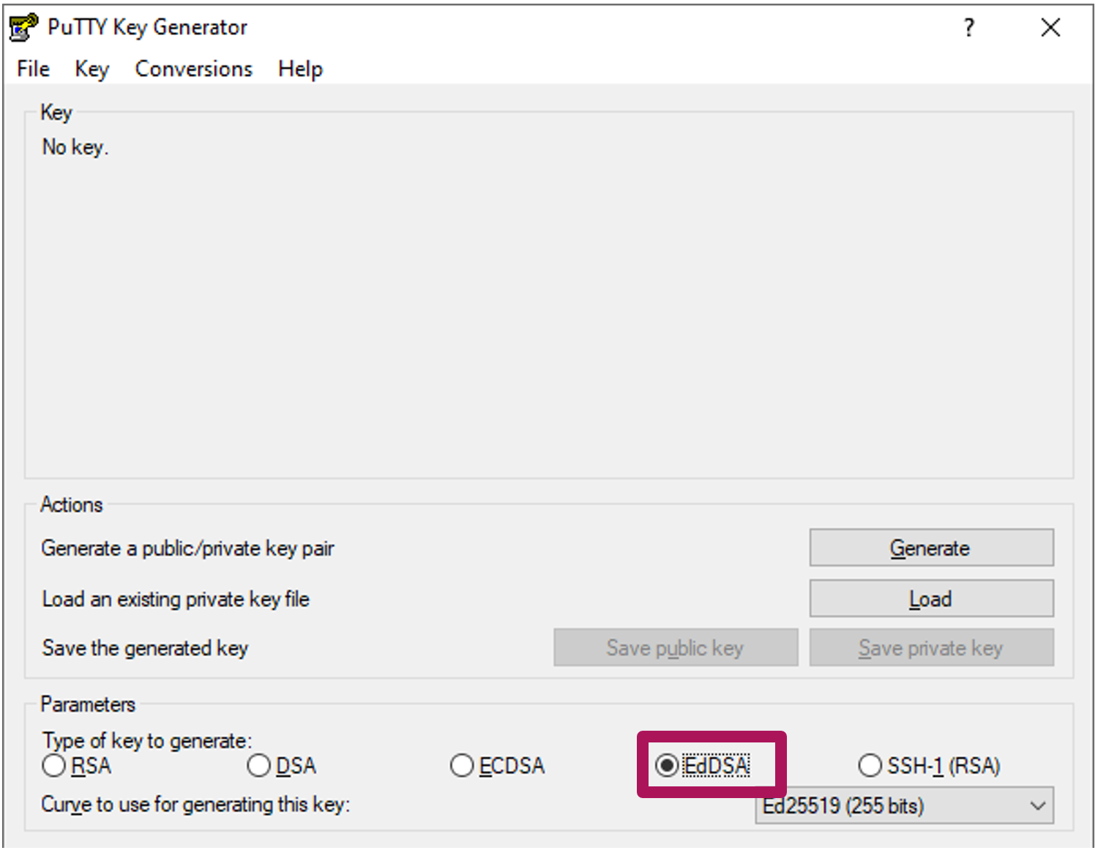This screenshot has width=1098, height=853.
Task: Select the DSA key type
Action: click(259, 766)
